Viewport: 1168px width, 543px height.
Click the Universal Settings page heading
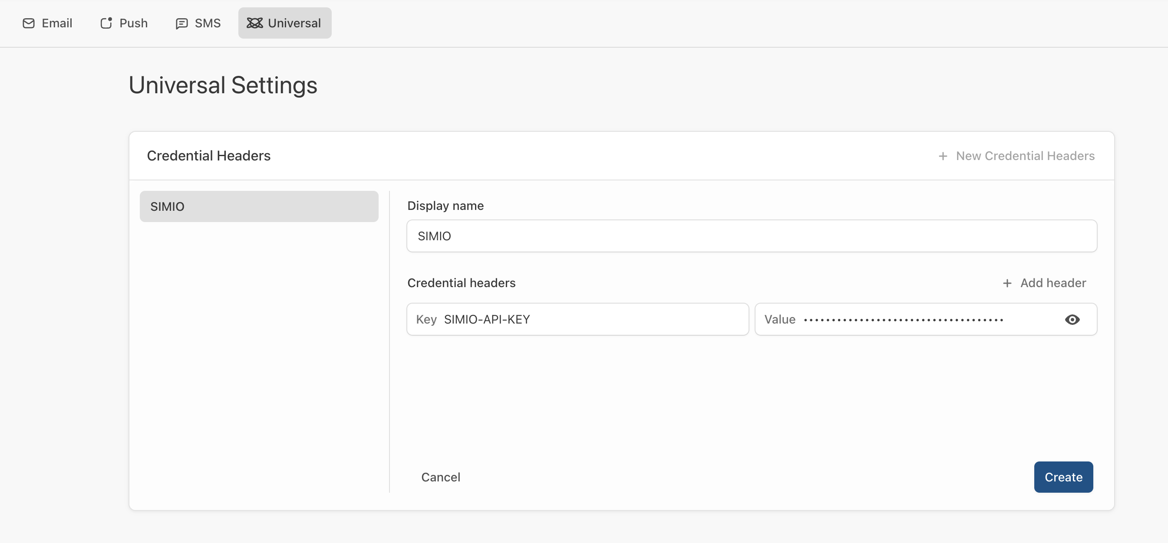pos(223,85)
